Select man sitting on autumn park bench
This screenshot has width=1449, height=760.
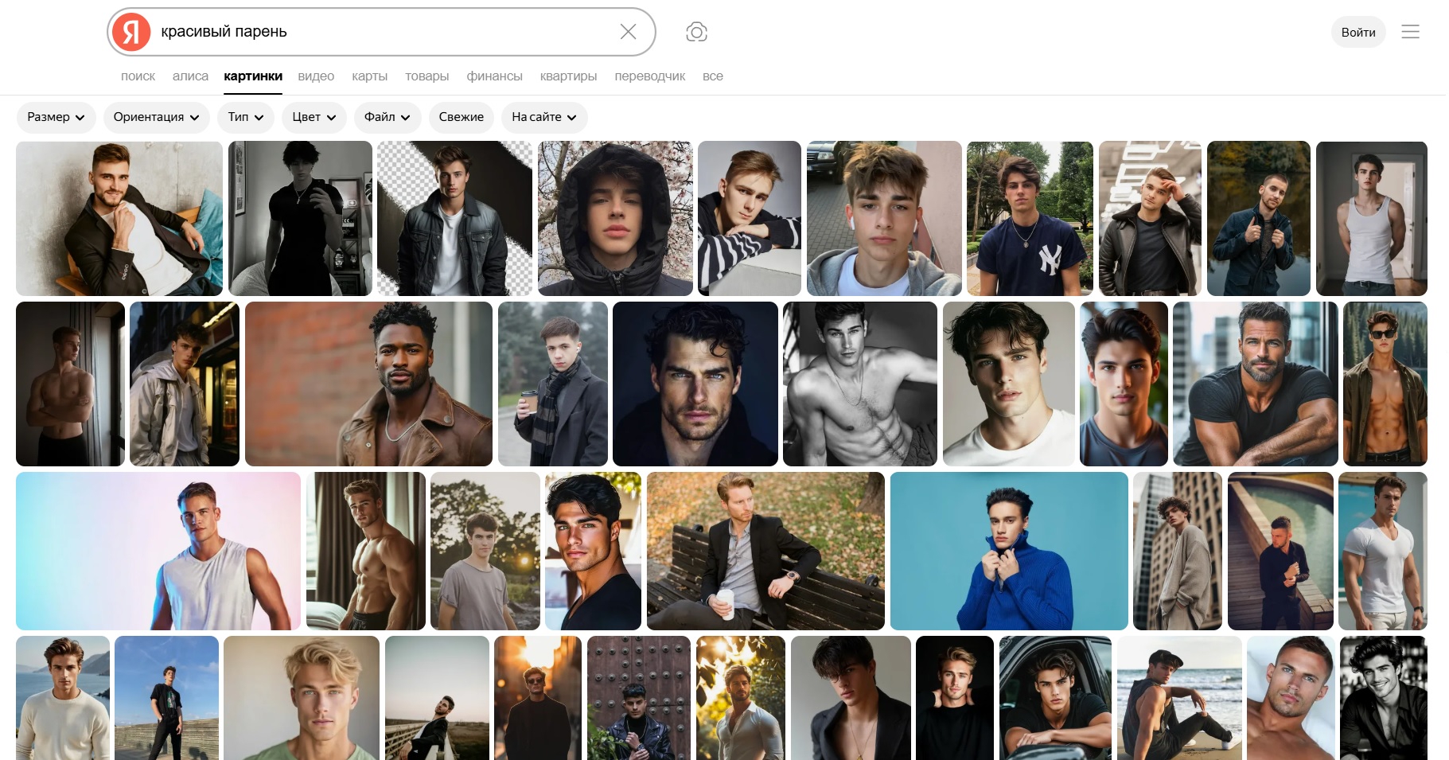point(765,551)
